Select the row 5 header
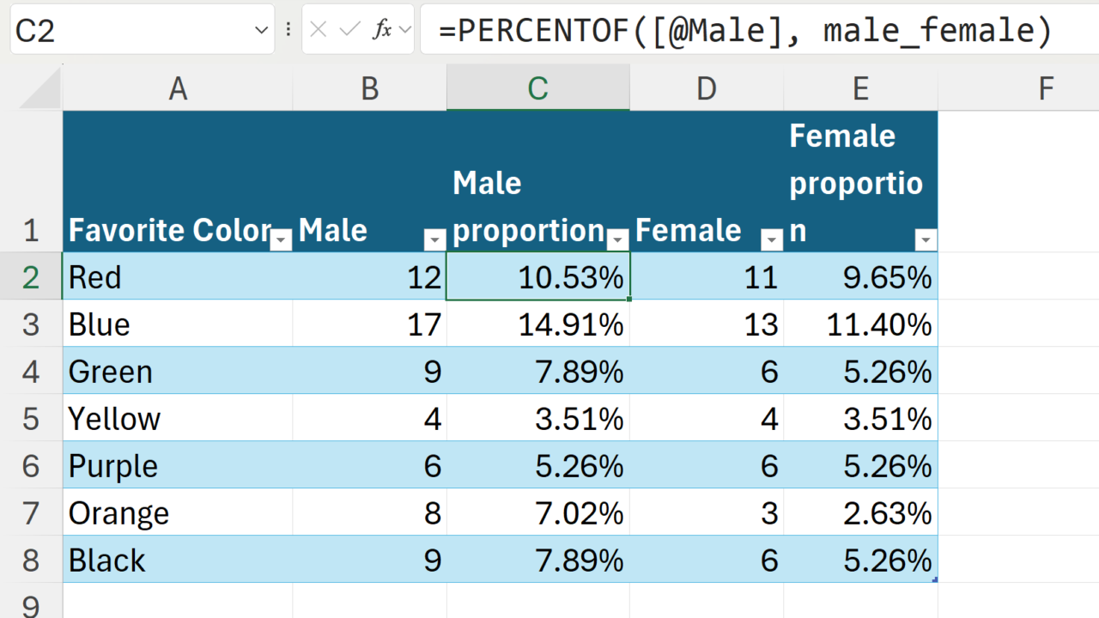Image resolution: width=1099 pixels, height=618 pixels. (x=31, y=419)
